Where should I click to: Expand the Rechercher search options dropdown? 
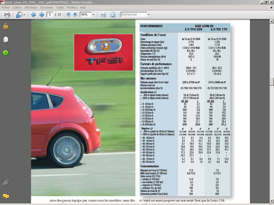pyautogui.click(x=149, y=15)
